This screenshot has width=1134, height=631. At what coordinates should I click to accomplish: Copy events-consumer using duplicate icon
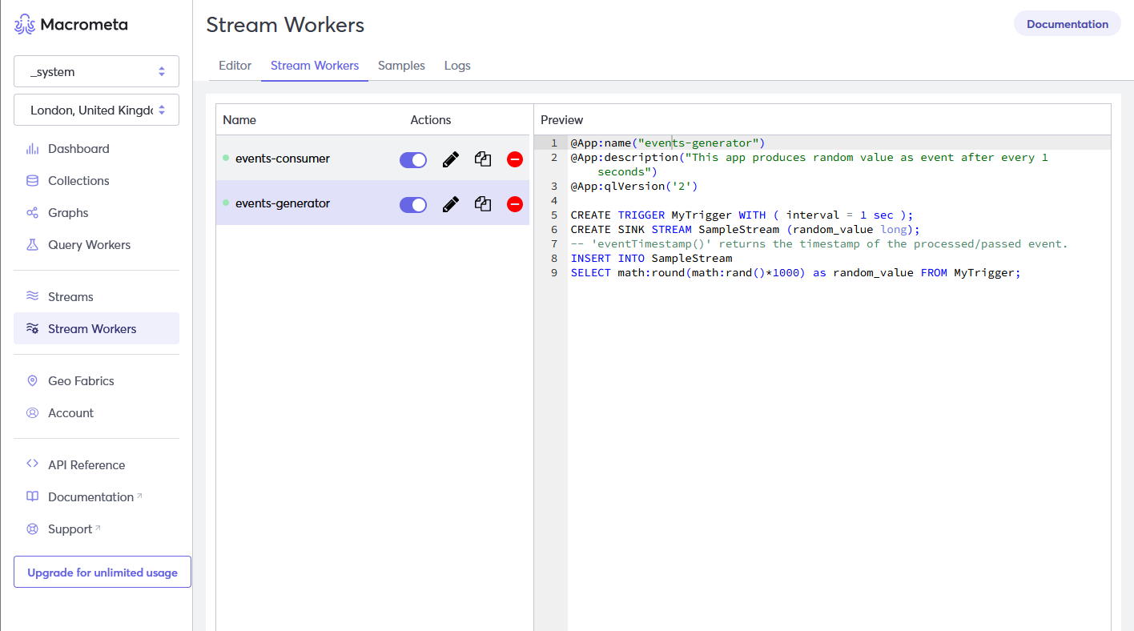pos(483,159)
